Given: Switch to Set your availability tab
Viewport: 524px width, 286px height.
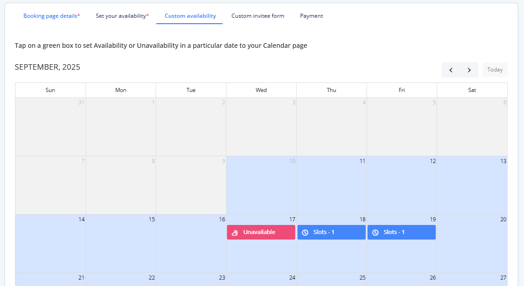Looking at the screenshot, I should (x=122, y=16).
